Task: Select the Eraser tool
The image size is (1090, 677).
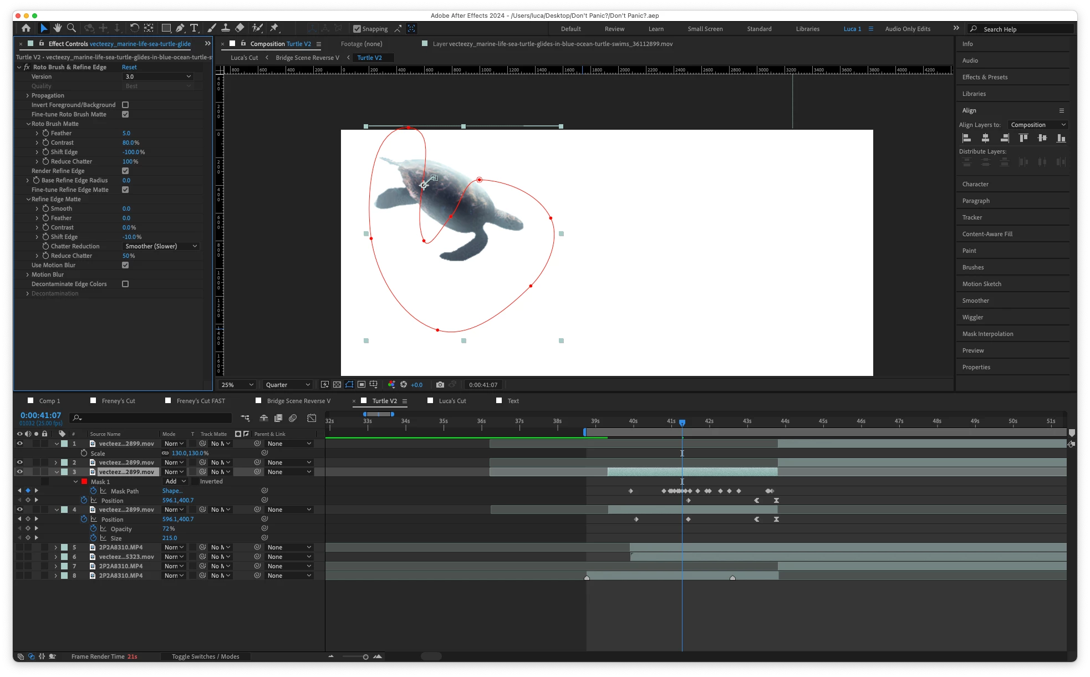Action: click(x=240, y=28)
